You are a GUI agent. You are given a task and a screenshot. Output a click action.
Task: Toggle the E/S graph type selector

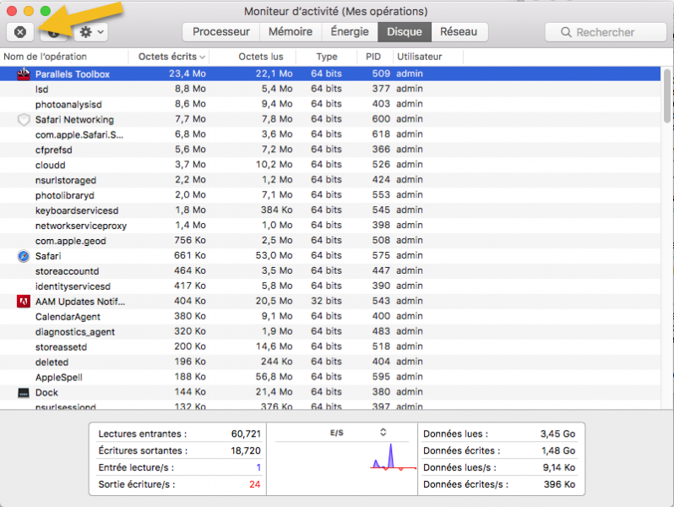point(383,432)
